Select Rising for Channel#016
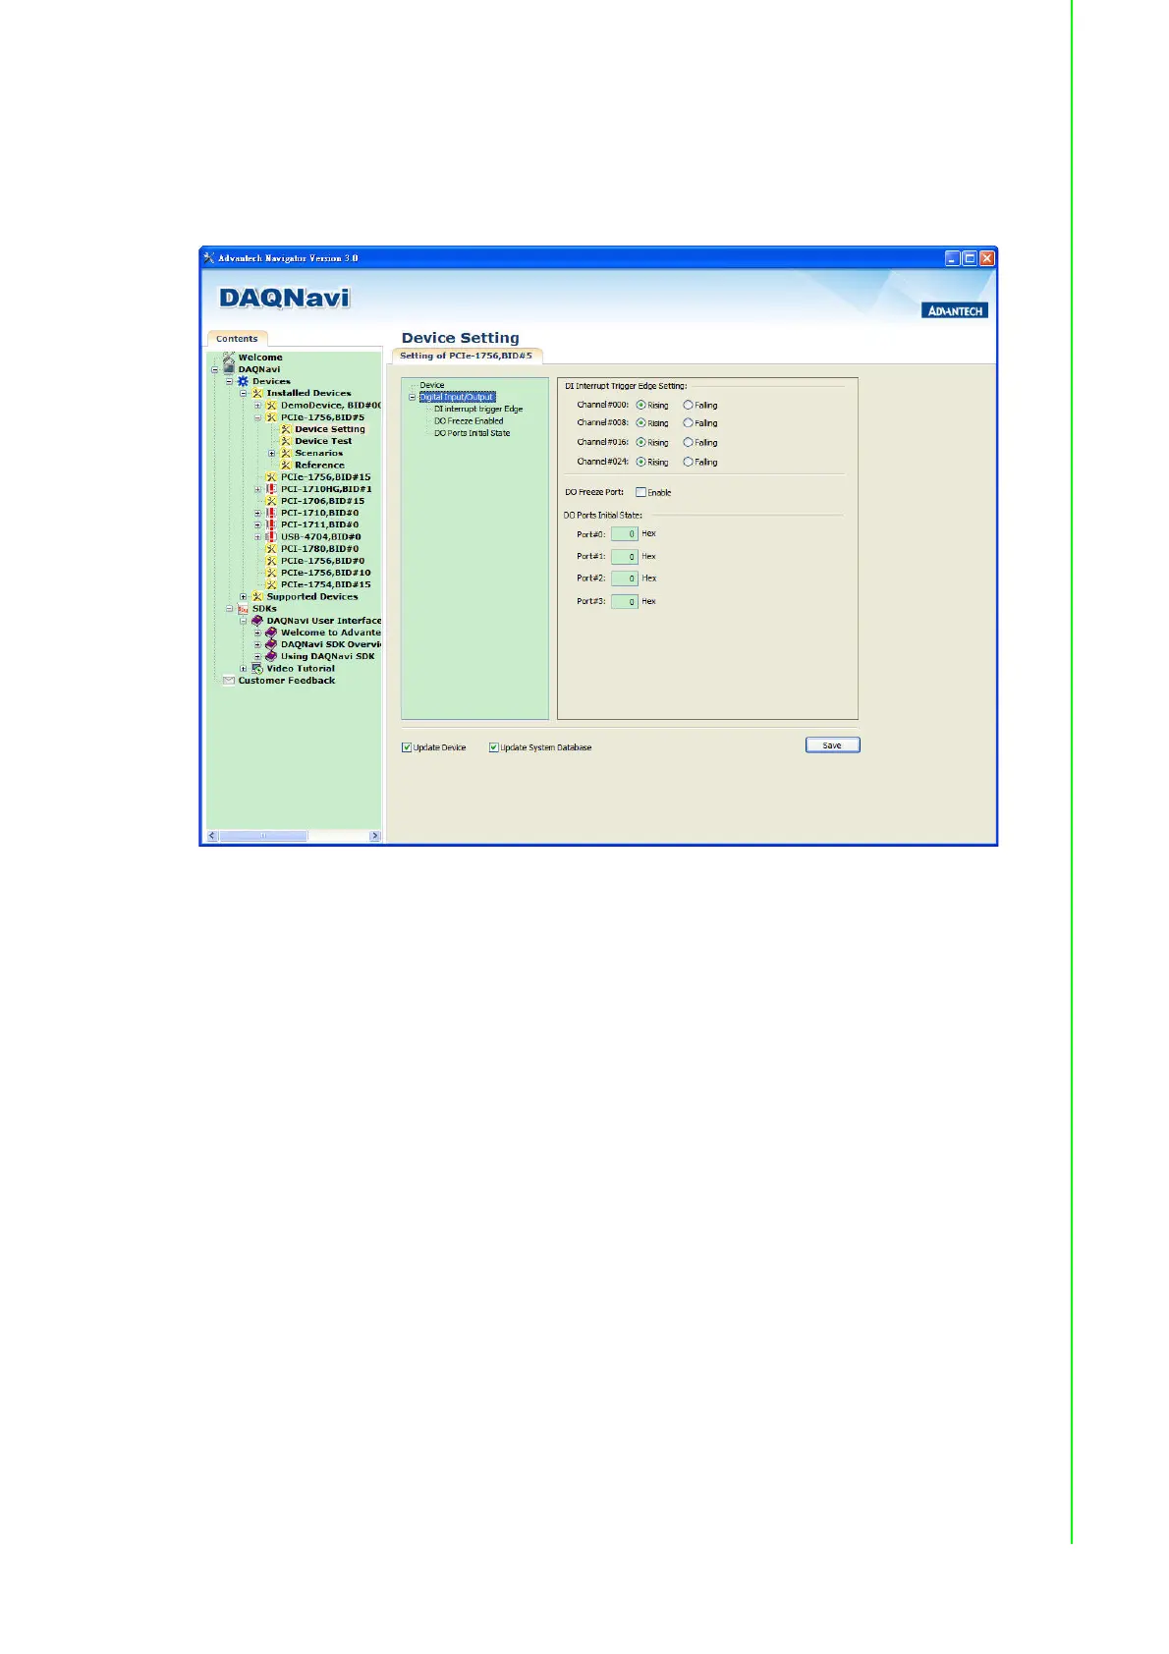Viewport: 1169px width, 1654px height. click(x=640, y=442)
